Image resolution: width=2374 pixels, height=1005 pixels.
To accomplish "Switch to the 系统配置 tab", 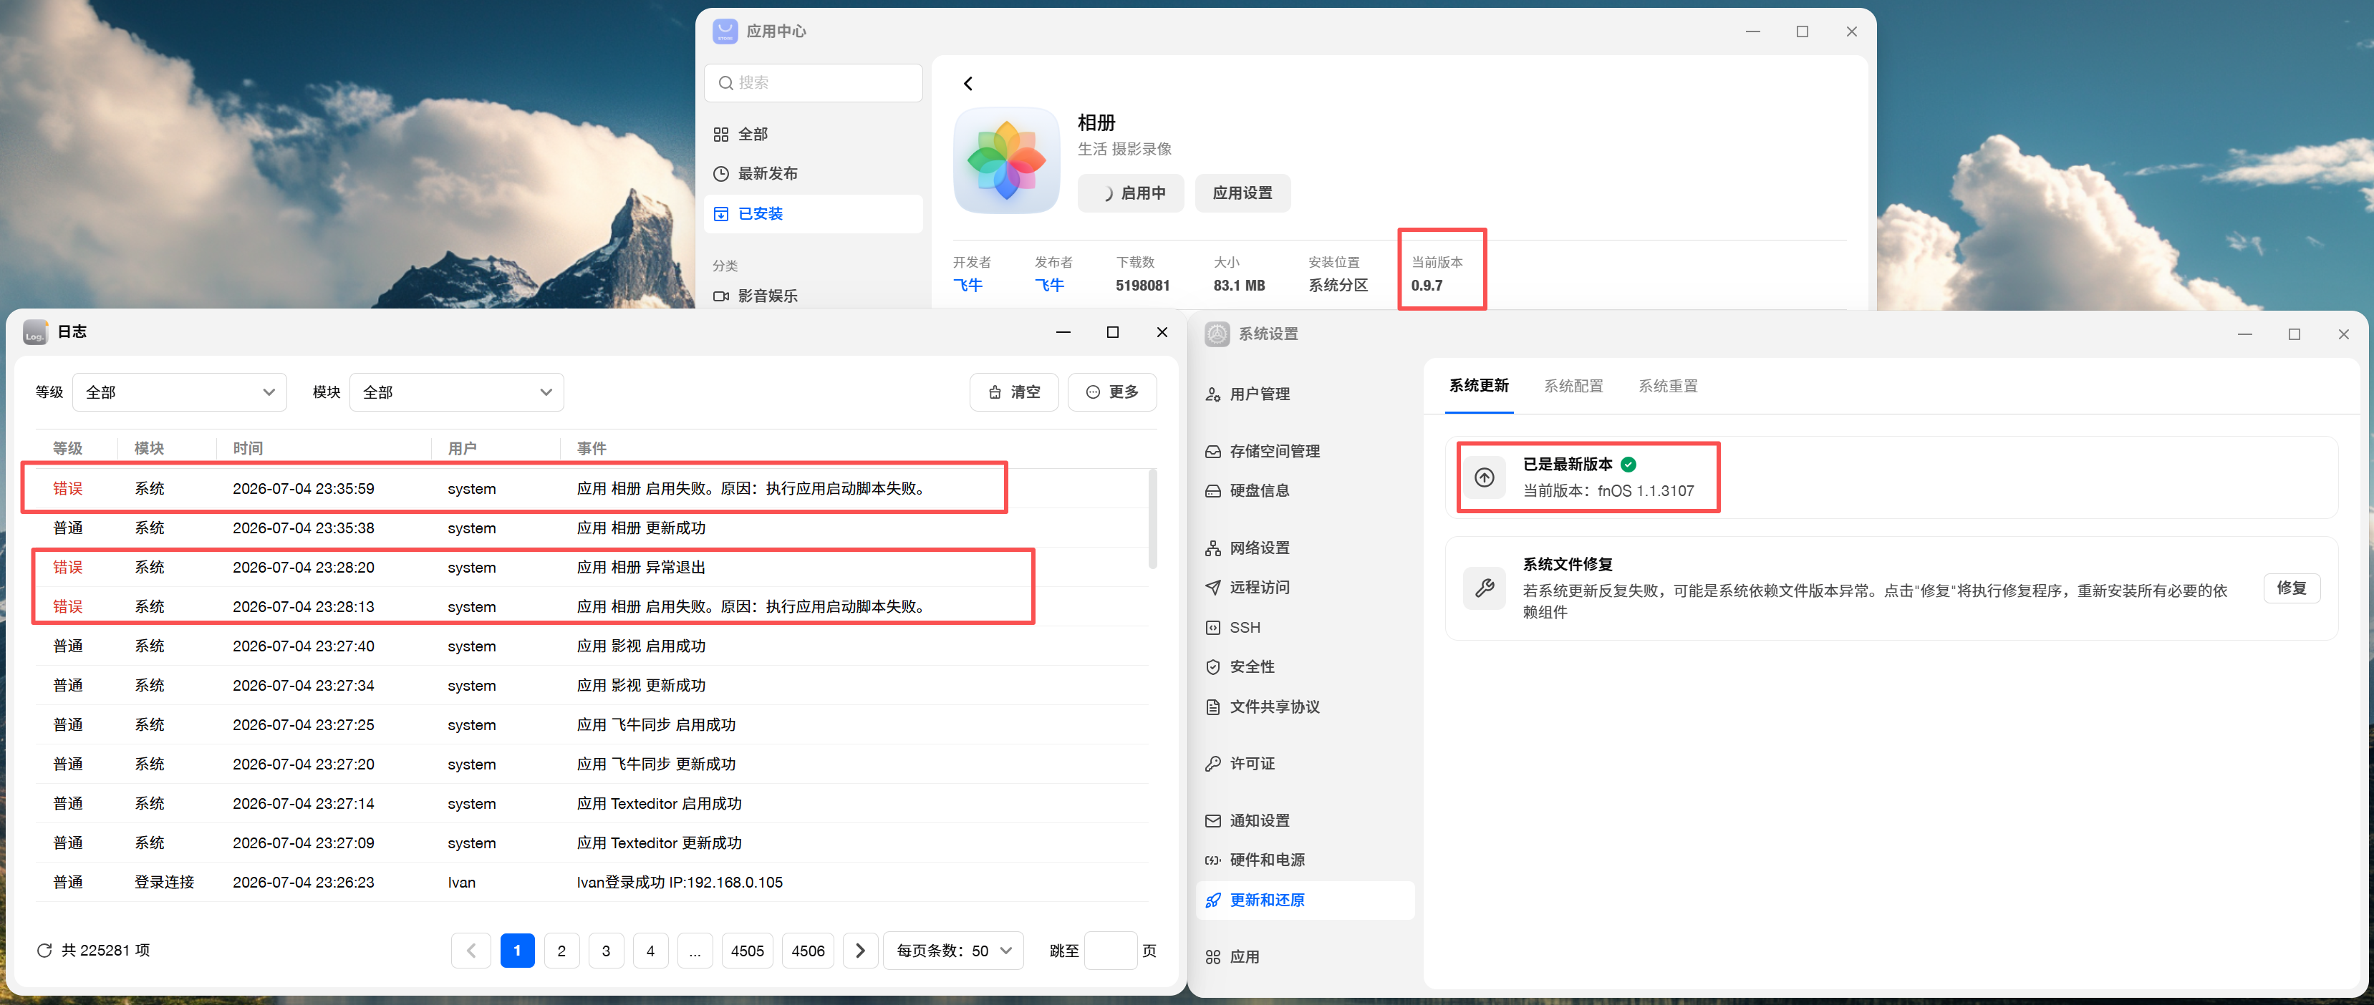I will (1573, 386).
